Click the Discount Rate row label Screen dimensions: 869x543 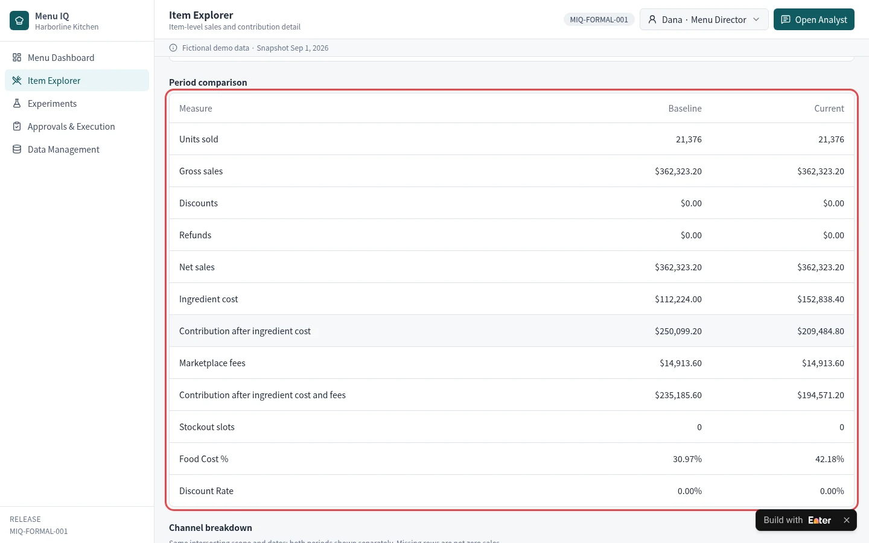(x=206, y=491)
